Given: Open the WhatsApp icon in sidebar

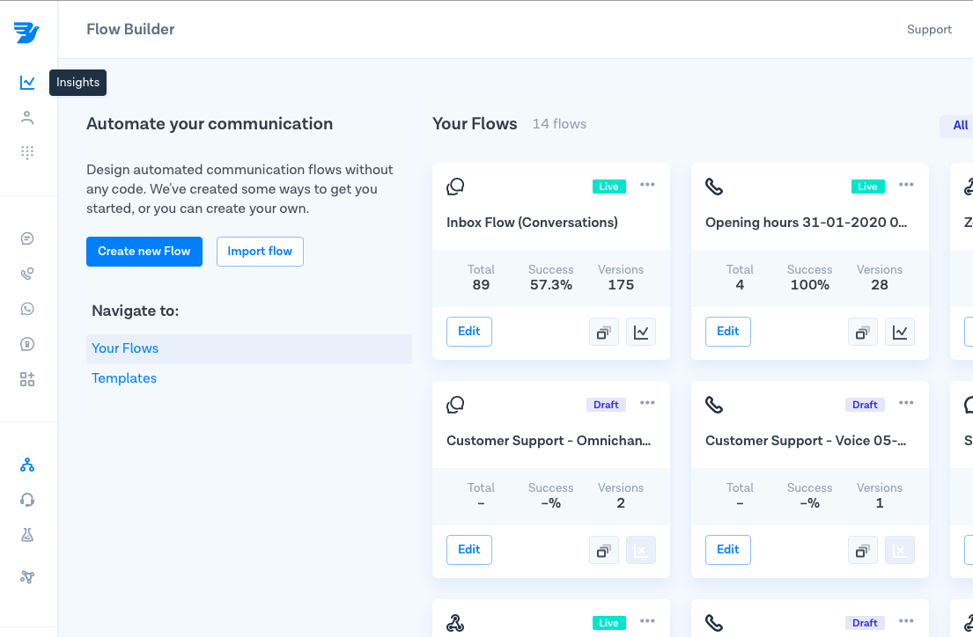Looking at the screenshot, I should pos(27,309).
